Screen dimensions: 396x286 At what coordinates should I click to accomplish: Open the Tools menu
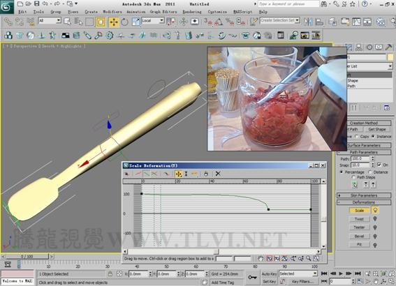38,12
